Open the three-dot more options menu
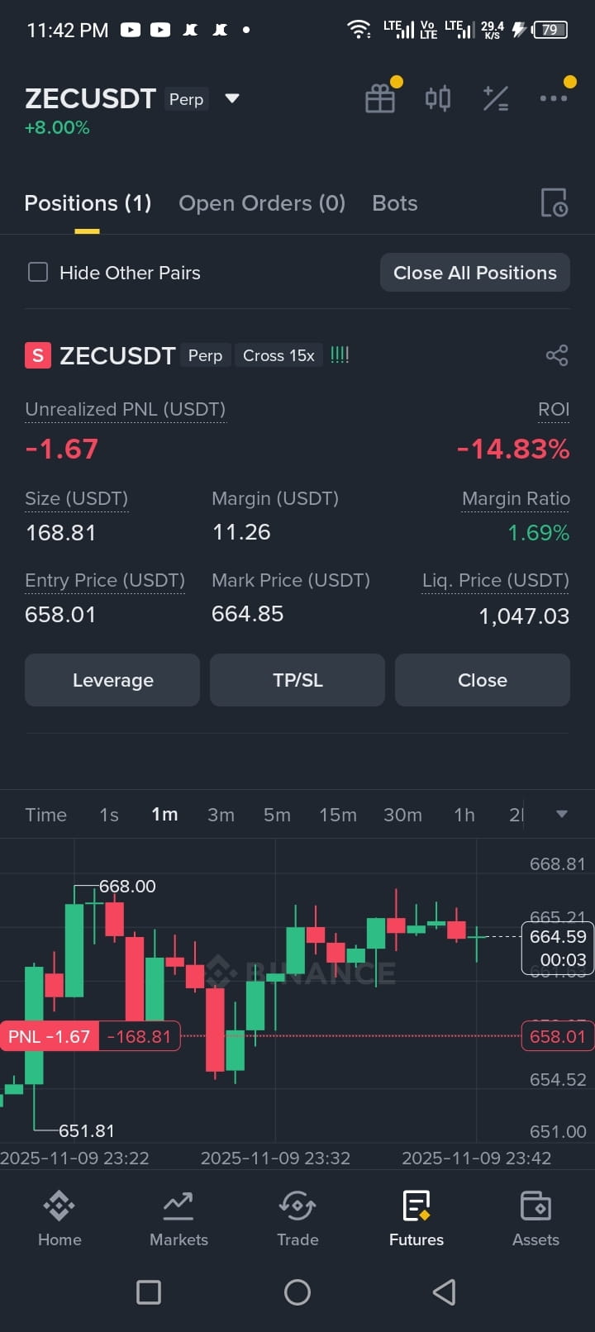The height and width of the screenshot is (1332, 595). (x=553, y=98)
